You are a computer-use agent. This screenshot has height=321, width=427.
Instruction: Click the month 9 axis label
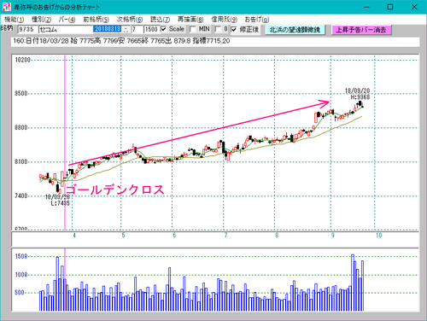coord(333,236)
